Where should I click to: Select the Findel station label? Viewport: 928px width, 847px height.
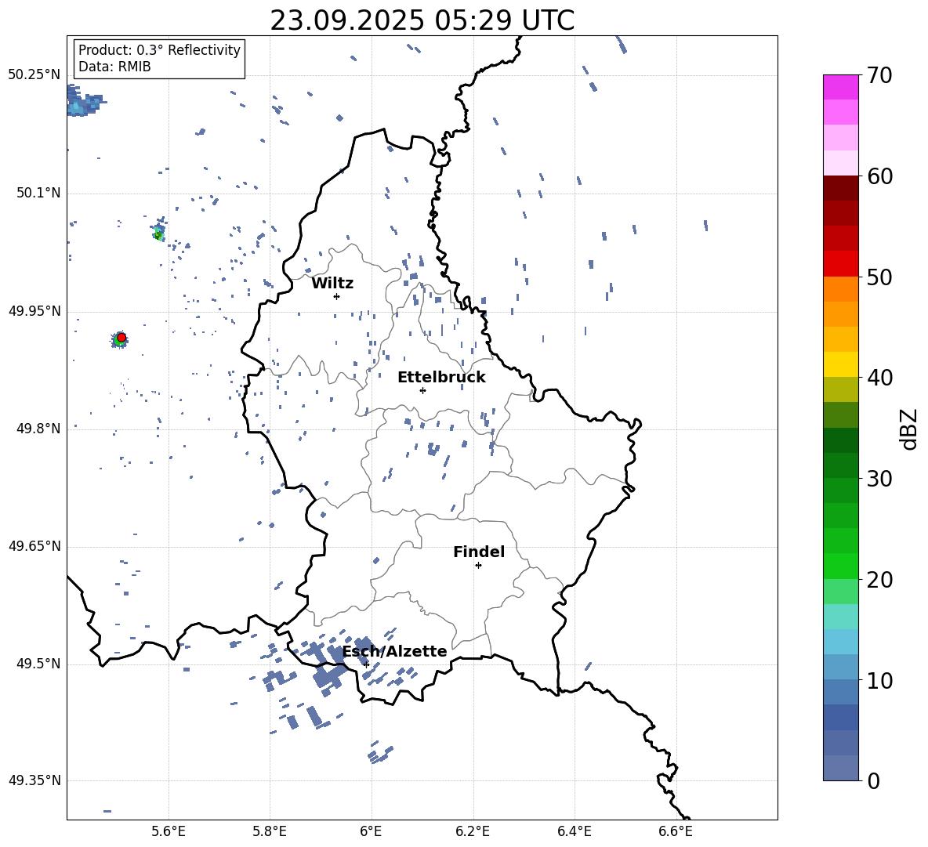[x=479, y=552]
